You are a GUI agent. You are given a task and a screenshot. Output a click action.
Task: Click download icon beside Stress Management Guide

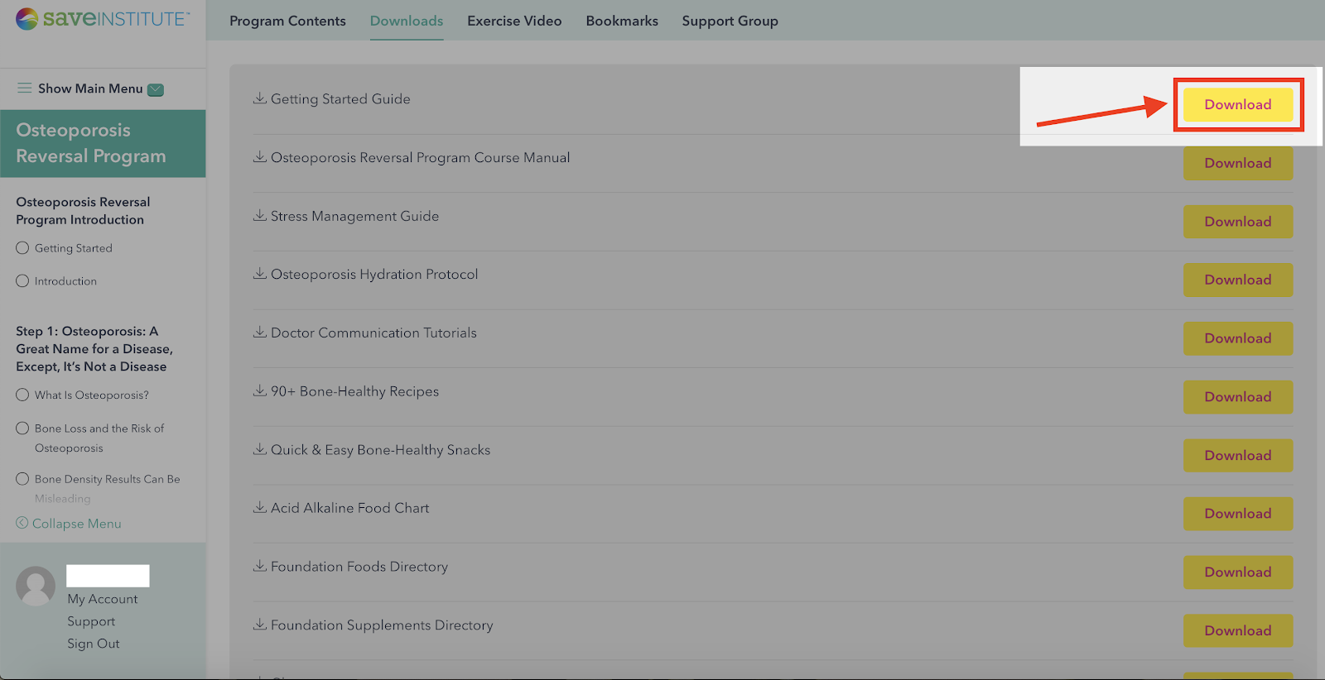pos(259,216)
